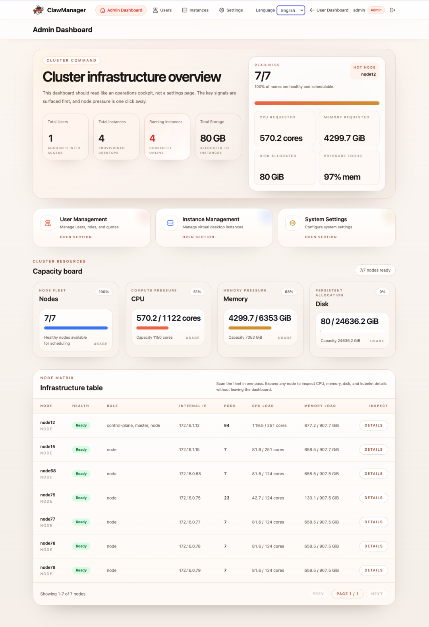429x627 pixels.
Task: Click Details for node68
Action: pyautogui.click(x=374, y=474)
